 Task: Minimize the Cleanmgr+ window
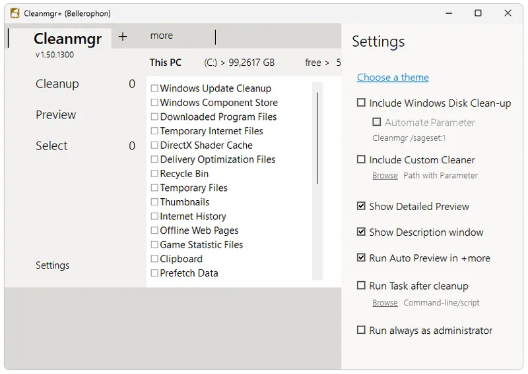pos(449,13)
